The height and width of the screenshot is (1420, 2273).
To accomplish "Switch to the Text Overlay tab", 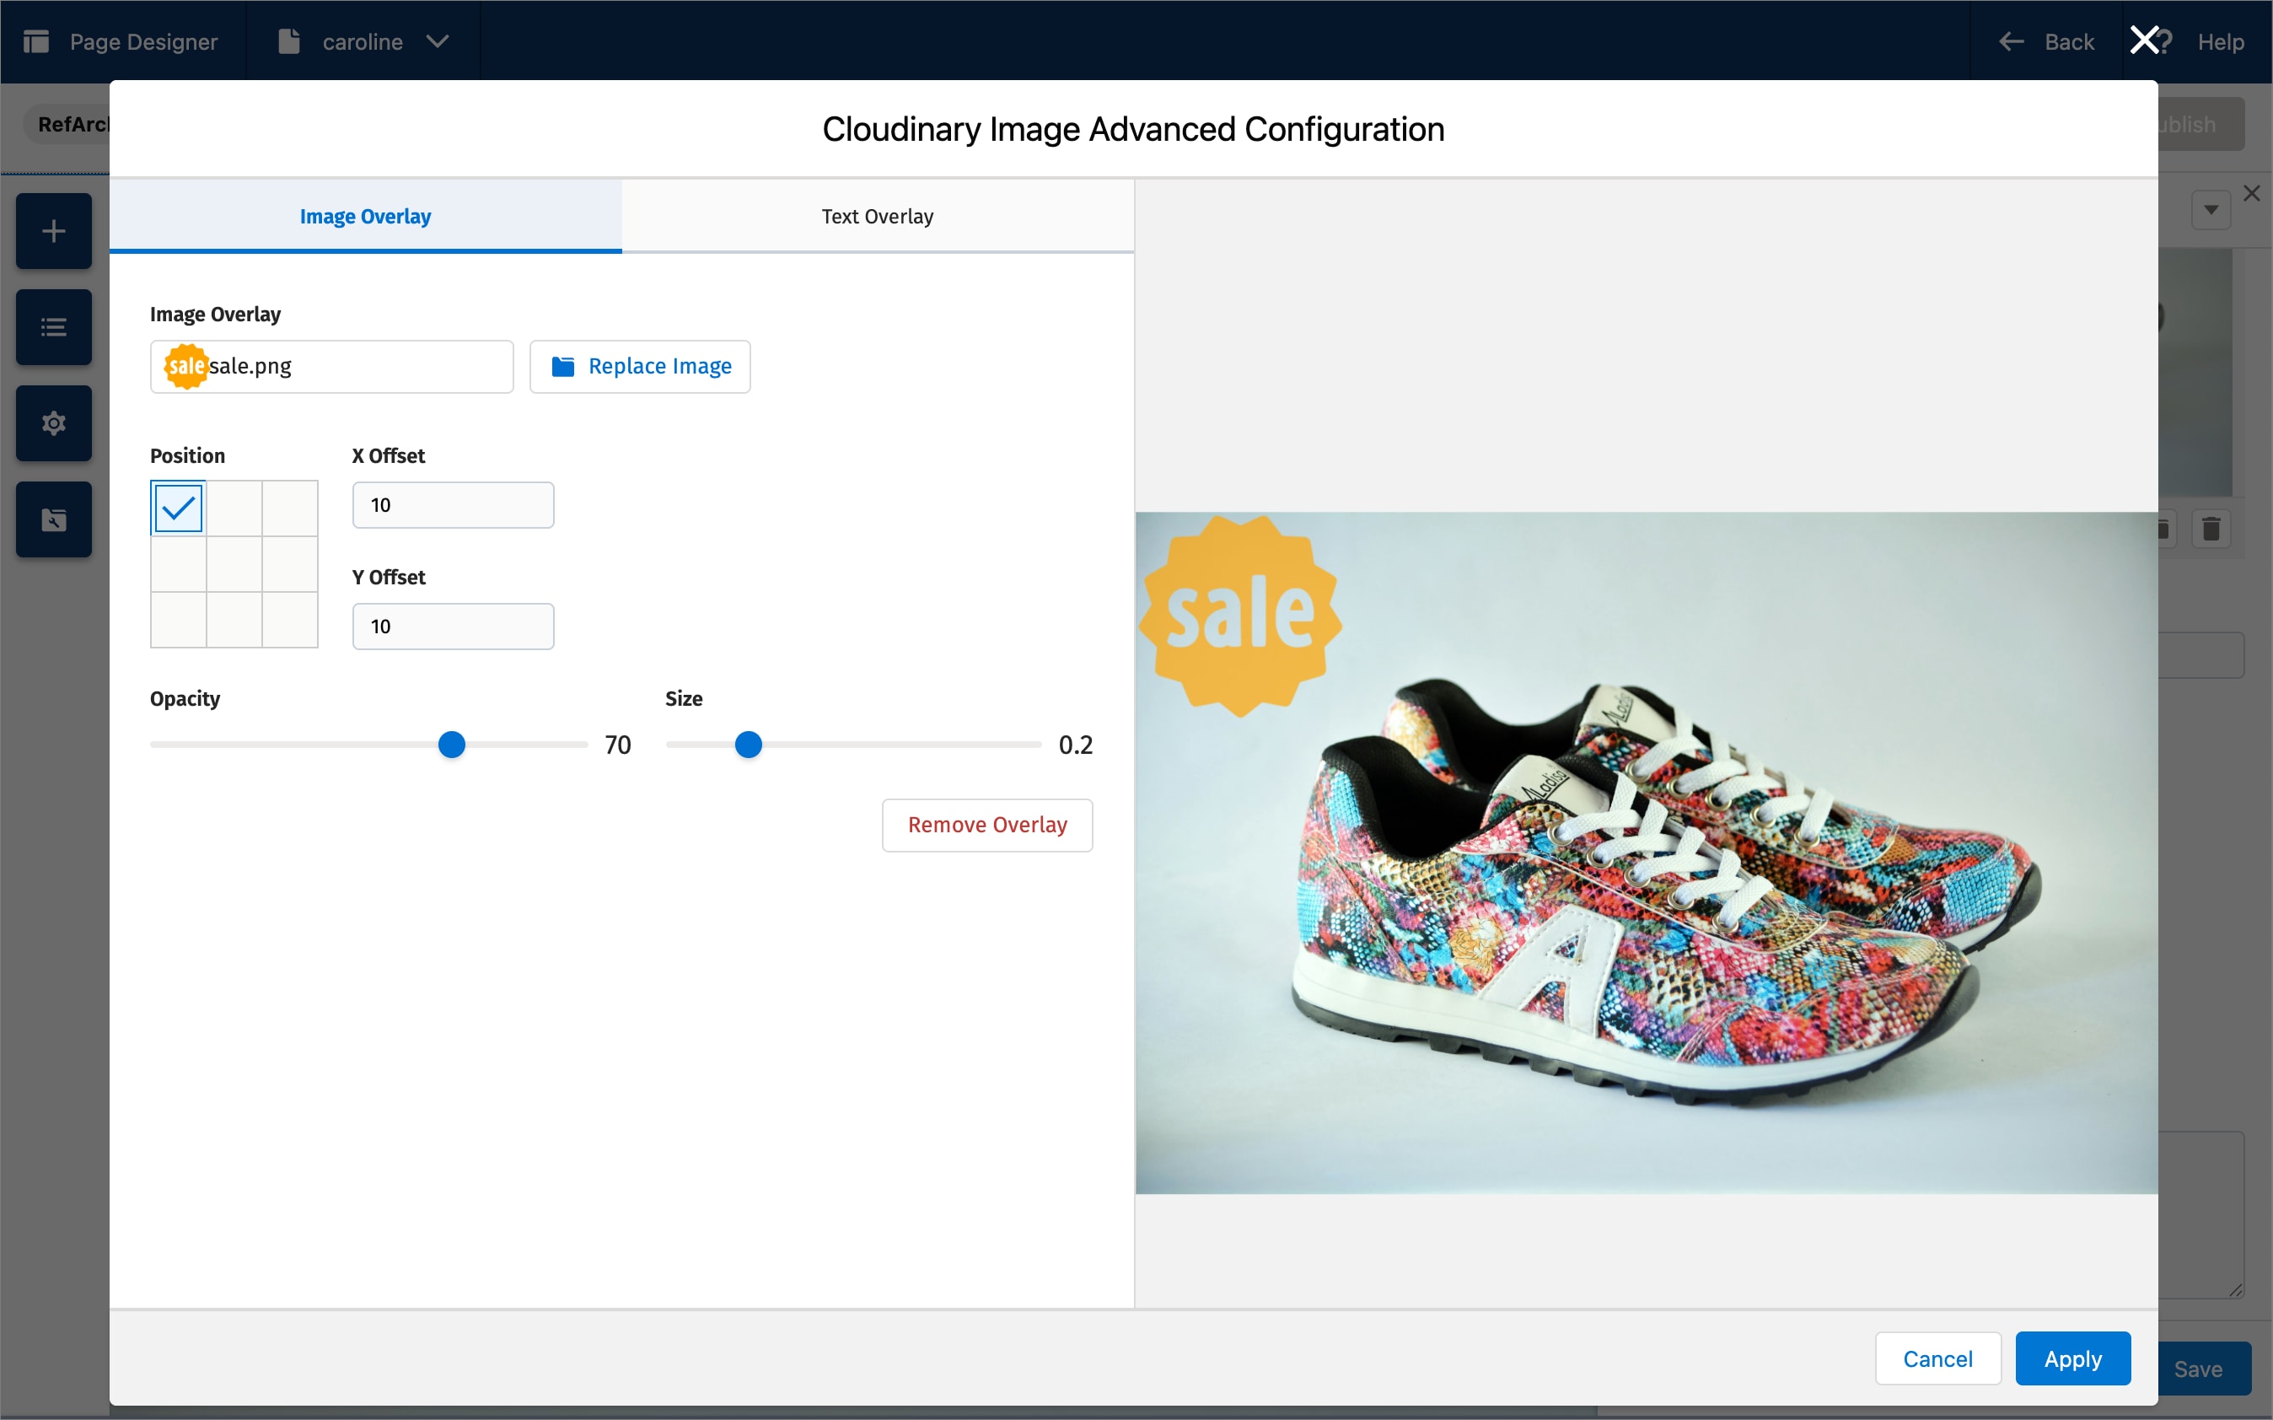I will pos(876,216).
